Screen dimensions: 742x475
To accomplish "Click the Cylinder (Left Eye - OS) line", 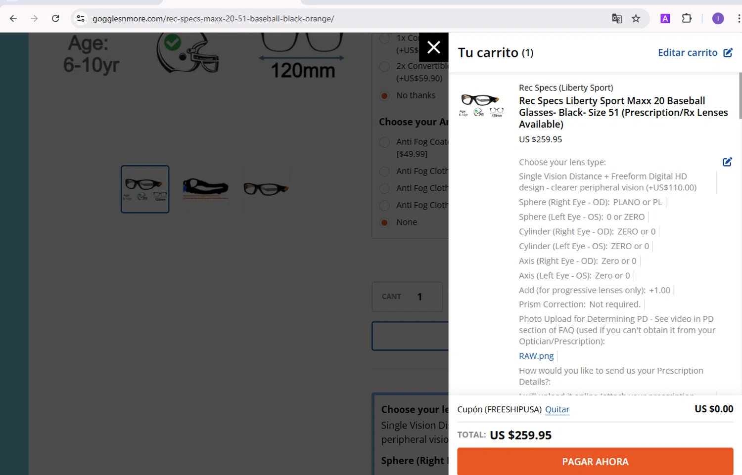I will coord(584,246).
